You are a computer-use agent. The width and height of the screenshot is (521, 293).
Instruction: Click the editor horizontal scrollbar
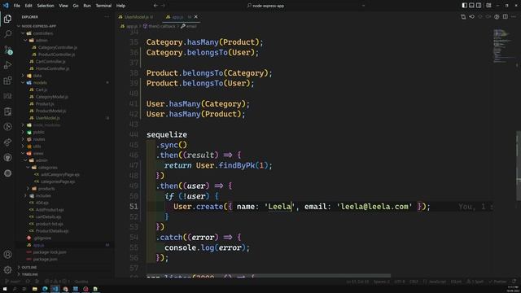click(x=269, y=276)
